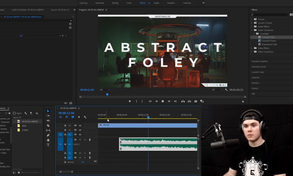
Task: Select the Track Select Forward tool
Action: (48, 116)
